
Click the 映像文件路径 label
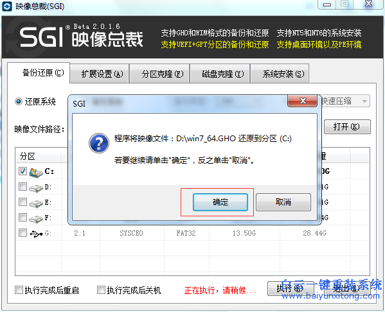(40, 129)
